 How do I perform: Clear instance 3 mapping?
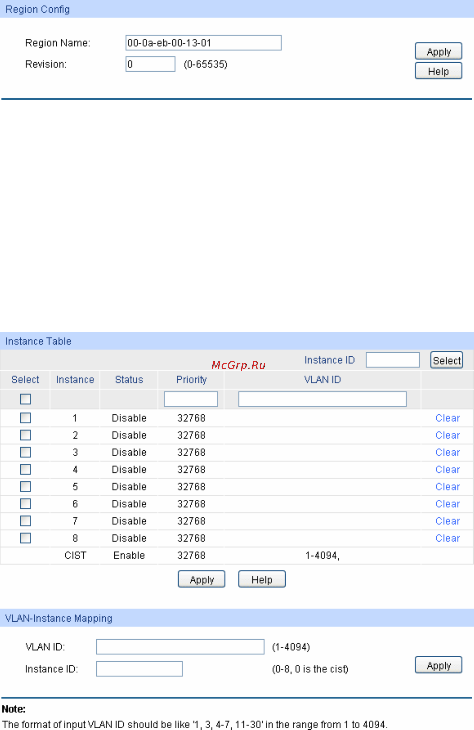(x=448, y=453)
